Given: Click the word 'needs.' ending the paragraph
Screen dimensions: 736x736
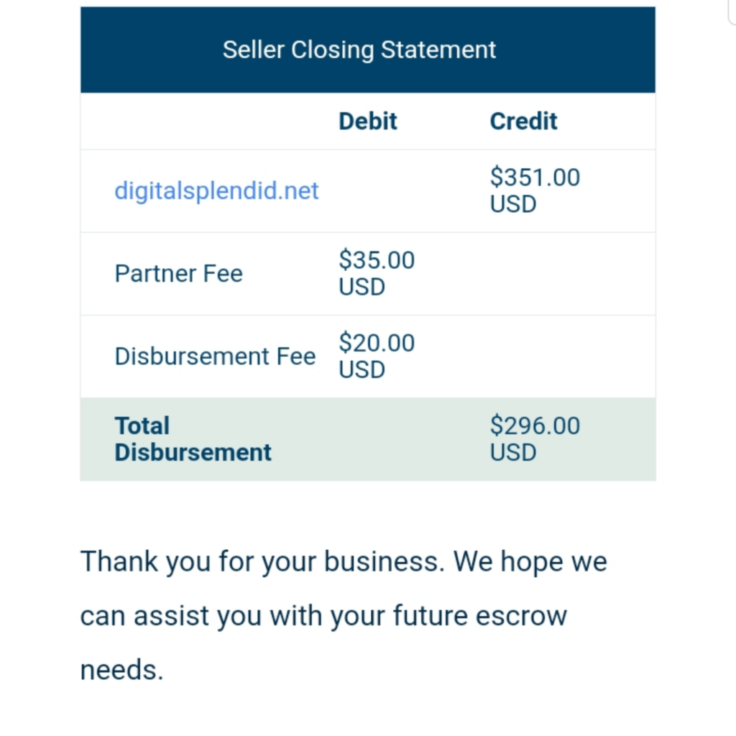Looking at the screenshot, I should (121, 670).
